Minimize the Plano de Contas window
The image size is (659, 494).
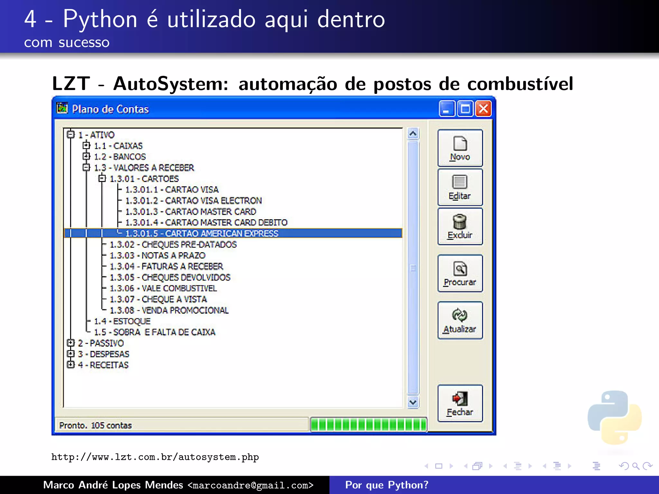point(447,109)
